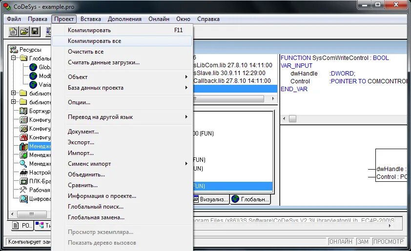The width and height of the screenshot is (411, 251).
Task: Open the Онлайн menu
Action: [x=159, y=19]
